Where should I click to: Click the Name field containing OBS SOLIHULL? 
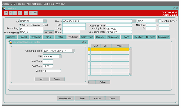coord(97,21)
